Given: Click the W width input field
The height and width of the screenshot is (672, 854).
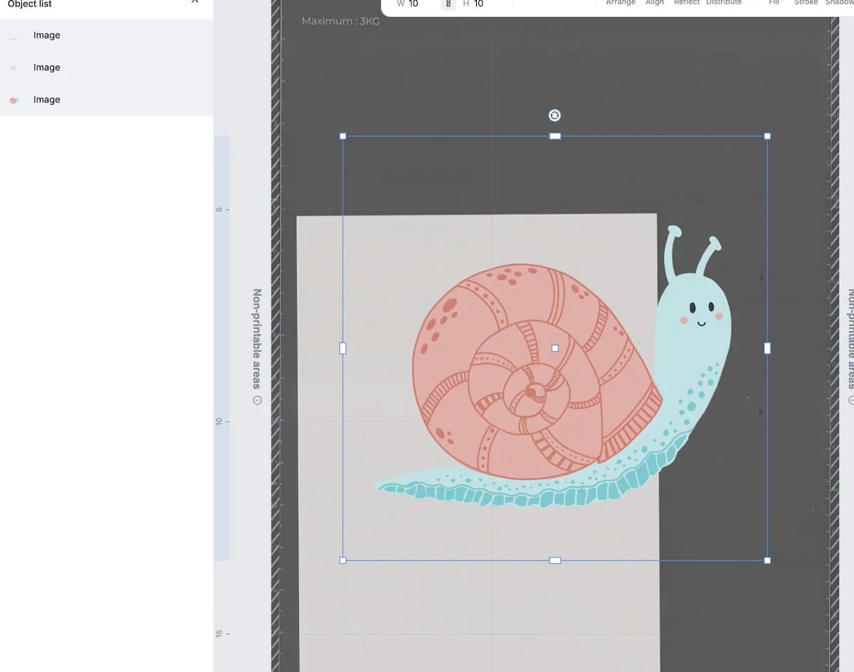Looking at the screenshot, I should pos(414,4).
